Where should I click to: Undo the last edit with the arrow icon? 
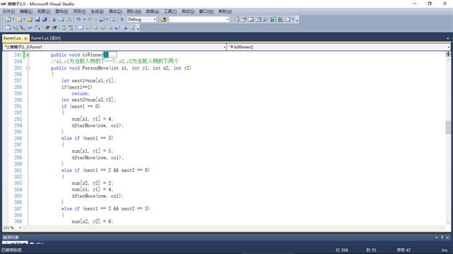coord(78,19)
